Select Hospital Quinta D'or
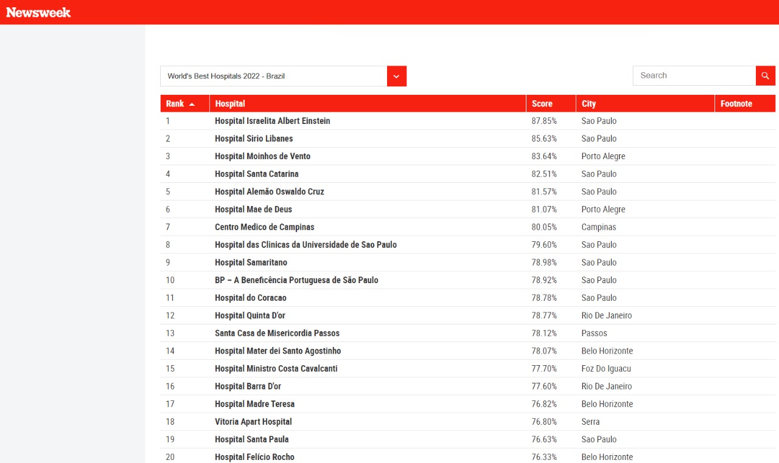Viewport: 779px width, 463px height. pyautogui.click(x=250, y=315)
